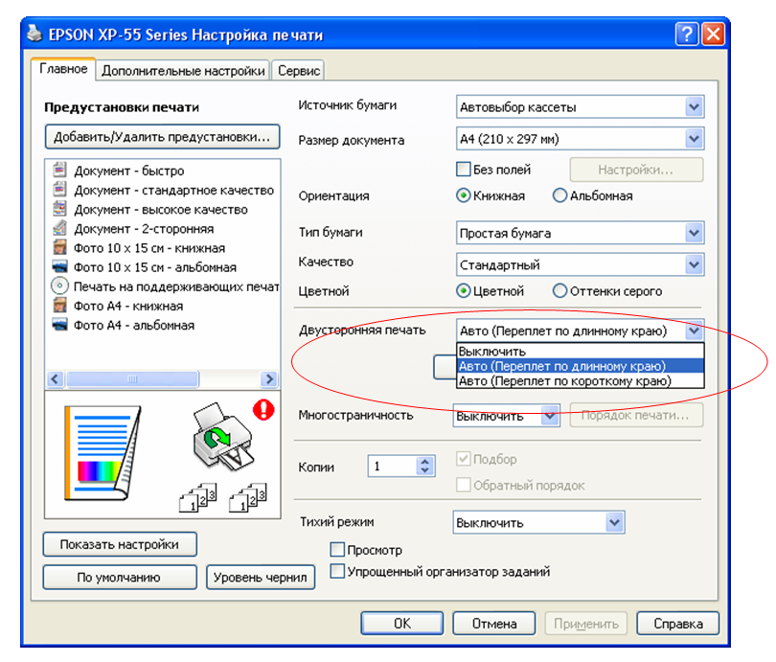Open the Источник бумаги dropdown

(580, 107)
